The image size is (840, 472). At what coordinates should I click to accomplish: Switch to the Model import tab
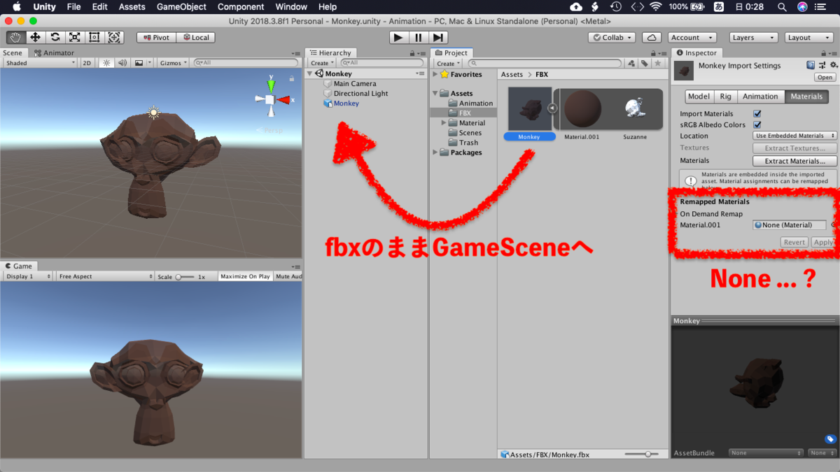tap(699, 96)
